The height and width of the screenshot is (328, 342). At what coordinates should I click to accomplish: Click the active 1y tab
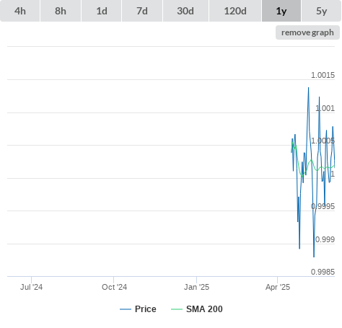pos(281,11)
